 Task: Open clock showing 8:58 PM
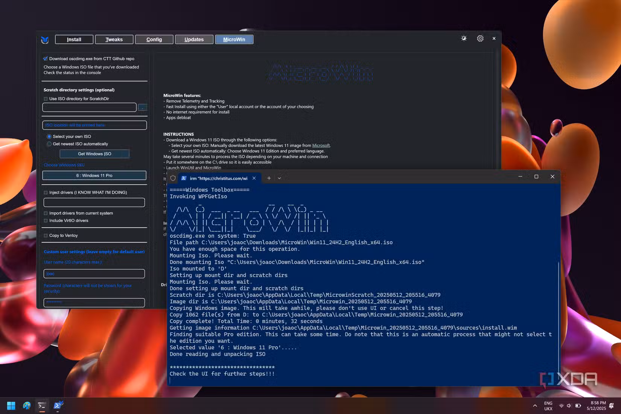[x=596, y=406]
